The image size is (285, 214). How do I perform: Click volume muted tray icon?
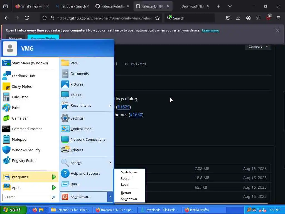point(263,210)
